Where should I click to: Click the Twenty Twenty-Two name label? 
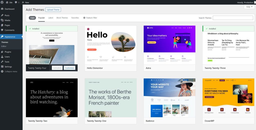point(38,121)
